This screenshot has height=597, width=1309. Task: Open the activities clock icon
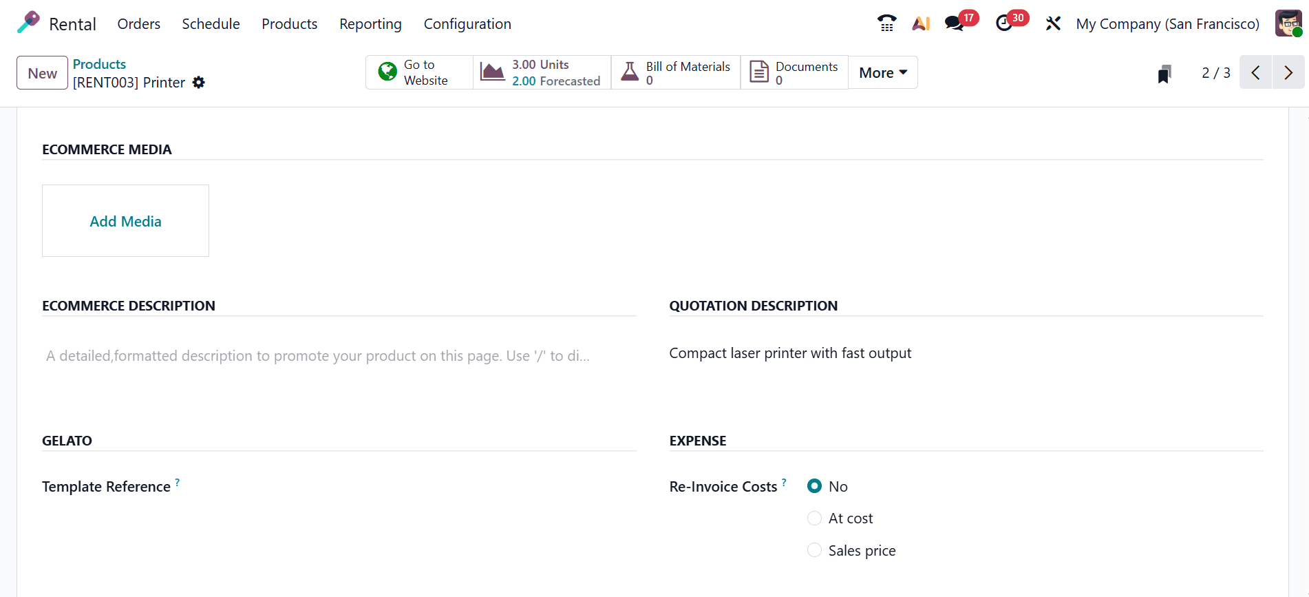[1004, 23]
